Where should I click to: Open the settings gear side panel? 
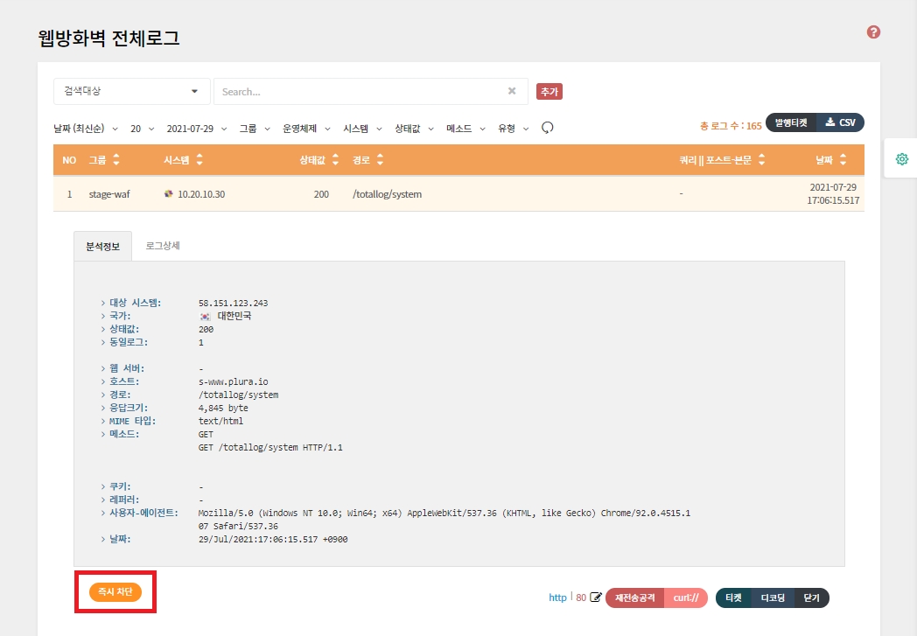point(902,158)
